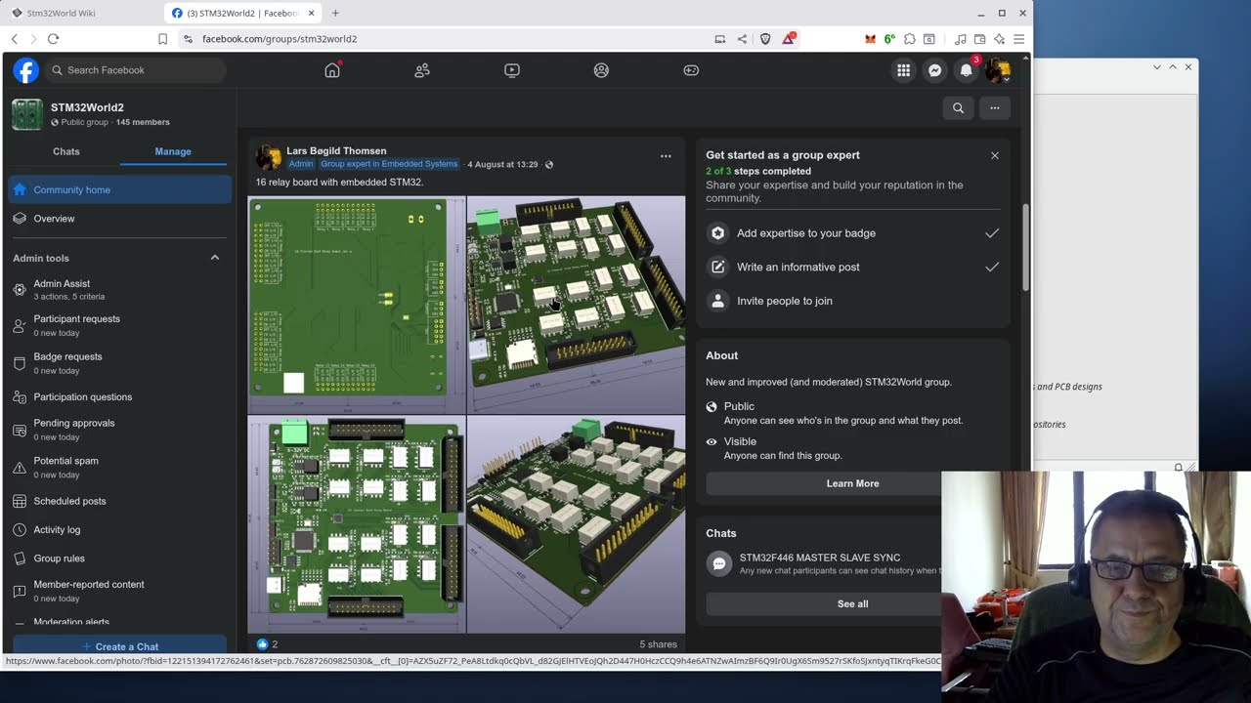This screenshot has height=703, width=1251.
Task: Click in the Search Facebook field
Action: click(x=137, y=70)
